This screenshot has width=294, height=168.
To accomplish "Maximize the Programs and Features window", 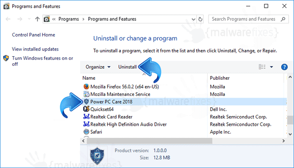I will tap(266, 6).
